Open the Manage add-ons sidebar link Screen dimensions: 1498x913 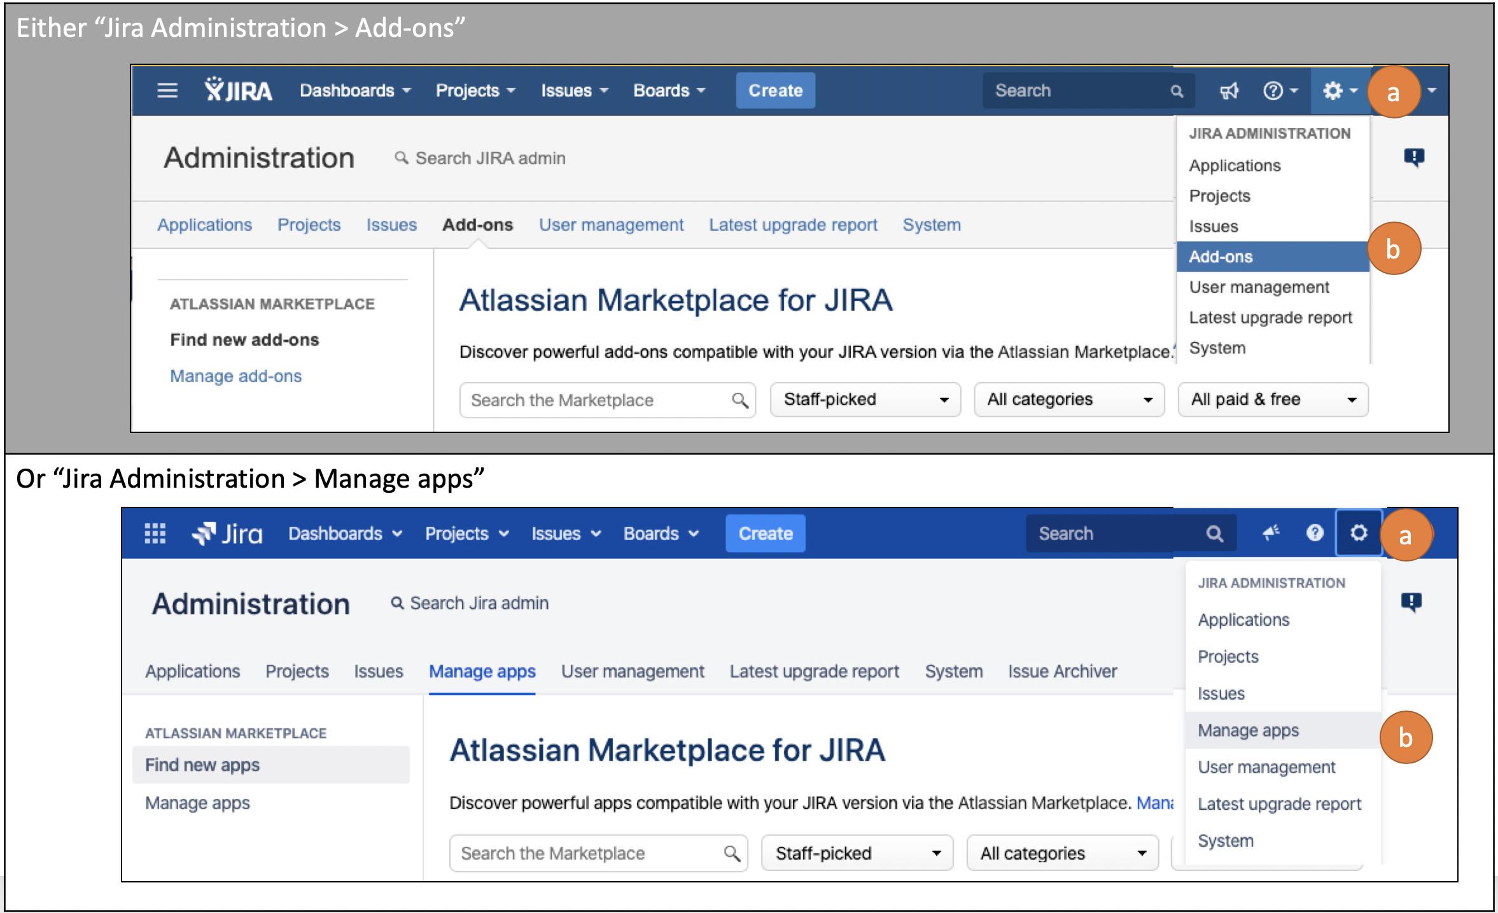pyautogui.click(x=235, y=376)
